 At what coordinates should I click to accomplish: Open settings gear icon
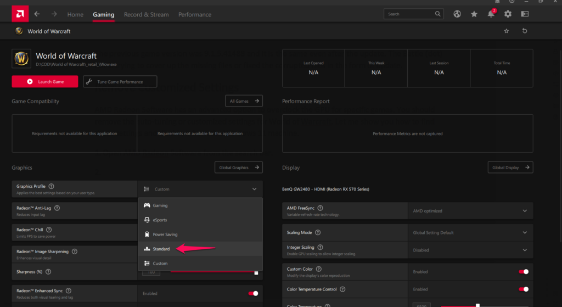[x=508, y=14]
